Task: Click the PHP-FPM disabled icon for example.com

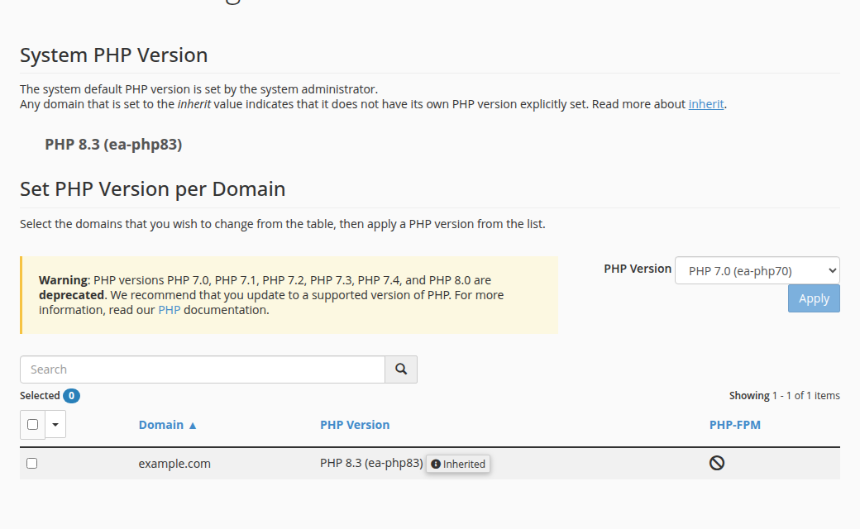Action: pos(716,463)
